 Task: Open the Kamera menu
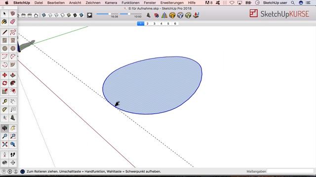[111, 2]
